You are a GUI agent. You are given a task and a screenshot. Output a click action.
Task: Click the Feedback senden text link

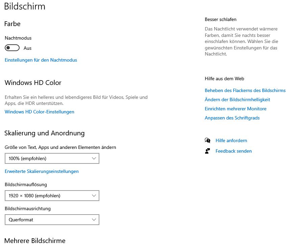(234, 151)
